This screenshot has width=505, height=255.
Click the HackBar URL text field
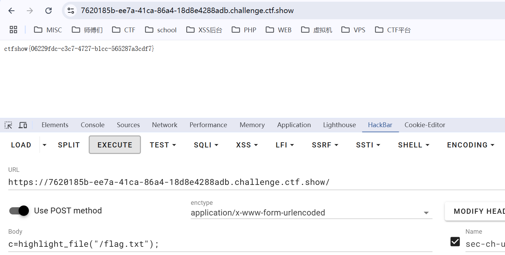pyautogui.click(x=254, y=182)
